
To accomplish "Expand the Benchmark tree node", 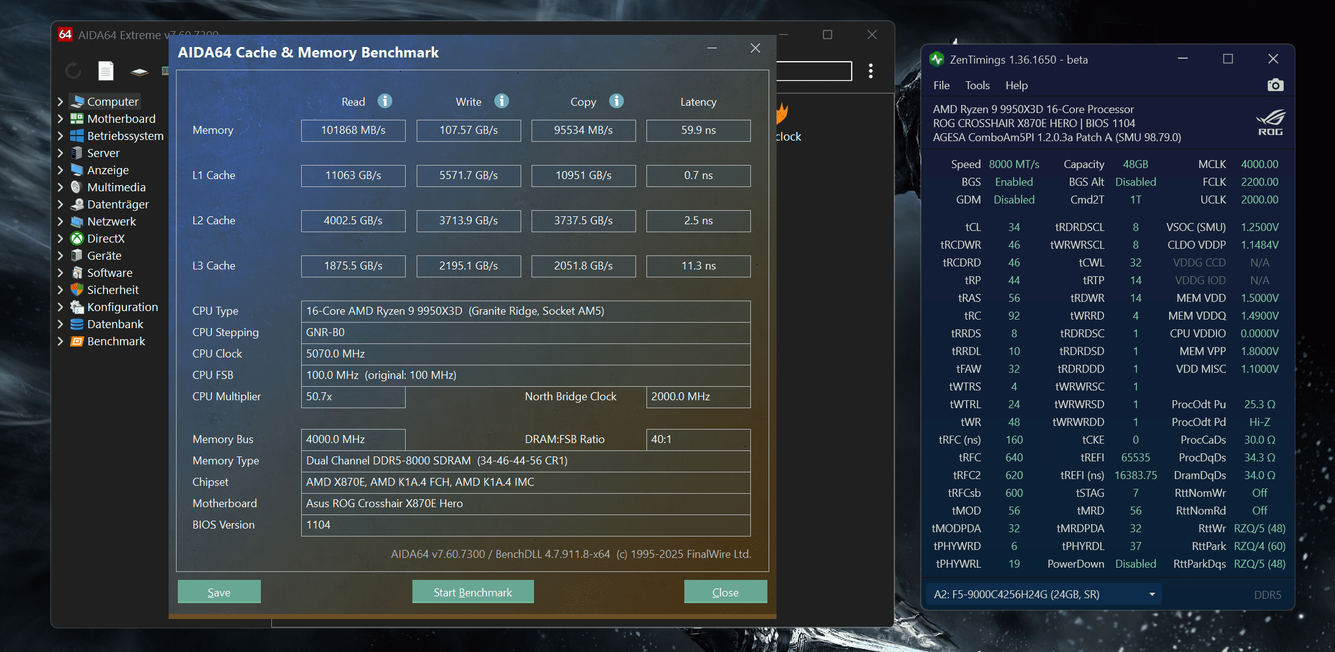I will (x=60, y=341).
